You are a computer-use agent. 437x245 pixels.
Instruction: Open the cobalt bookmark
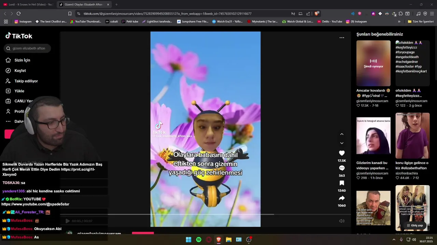click(x=112, y=21)
